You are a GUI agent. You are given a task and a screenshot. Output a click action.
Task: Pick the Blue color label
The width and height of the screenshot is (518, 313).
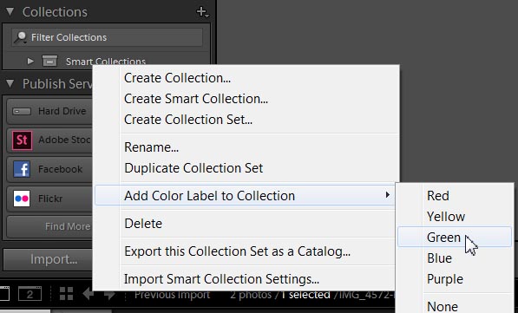[x=455, y=258]
